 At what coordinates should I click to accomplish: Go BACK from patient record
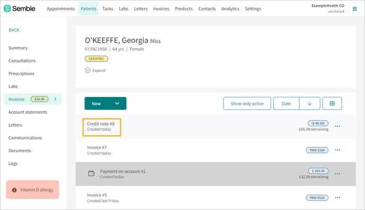(x=14, y=30)
